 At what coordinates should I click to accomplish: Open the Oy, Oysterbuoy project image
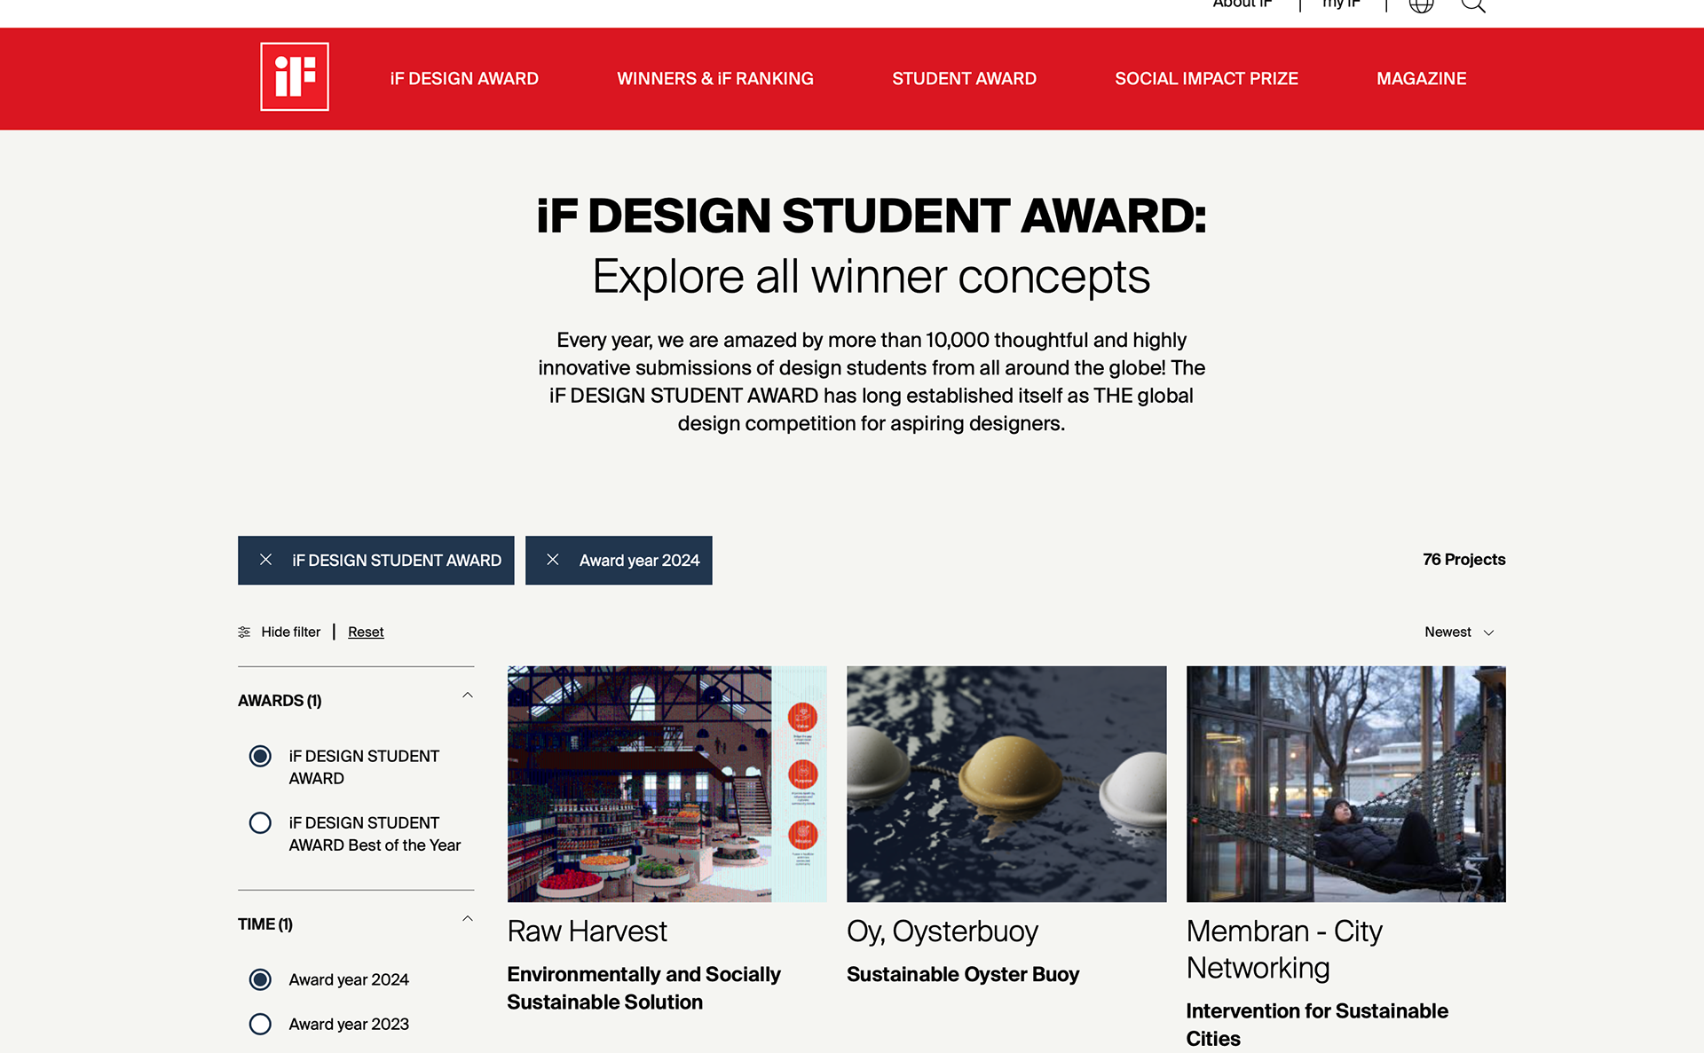coord(1006,784)
